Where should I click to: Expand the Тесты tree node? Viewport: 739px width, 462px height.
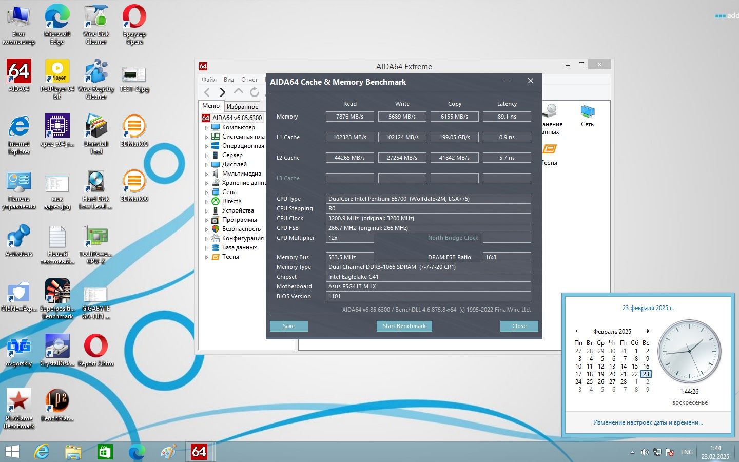pos(206,257)
